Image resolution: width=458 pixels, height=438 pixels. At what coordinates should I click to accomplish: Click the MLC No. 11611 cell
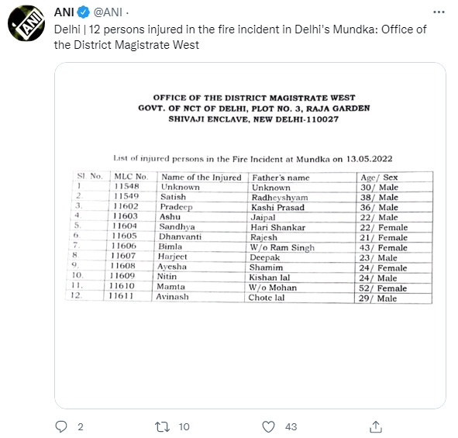121,296
